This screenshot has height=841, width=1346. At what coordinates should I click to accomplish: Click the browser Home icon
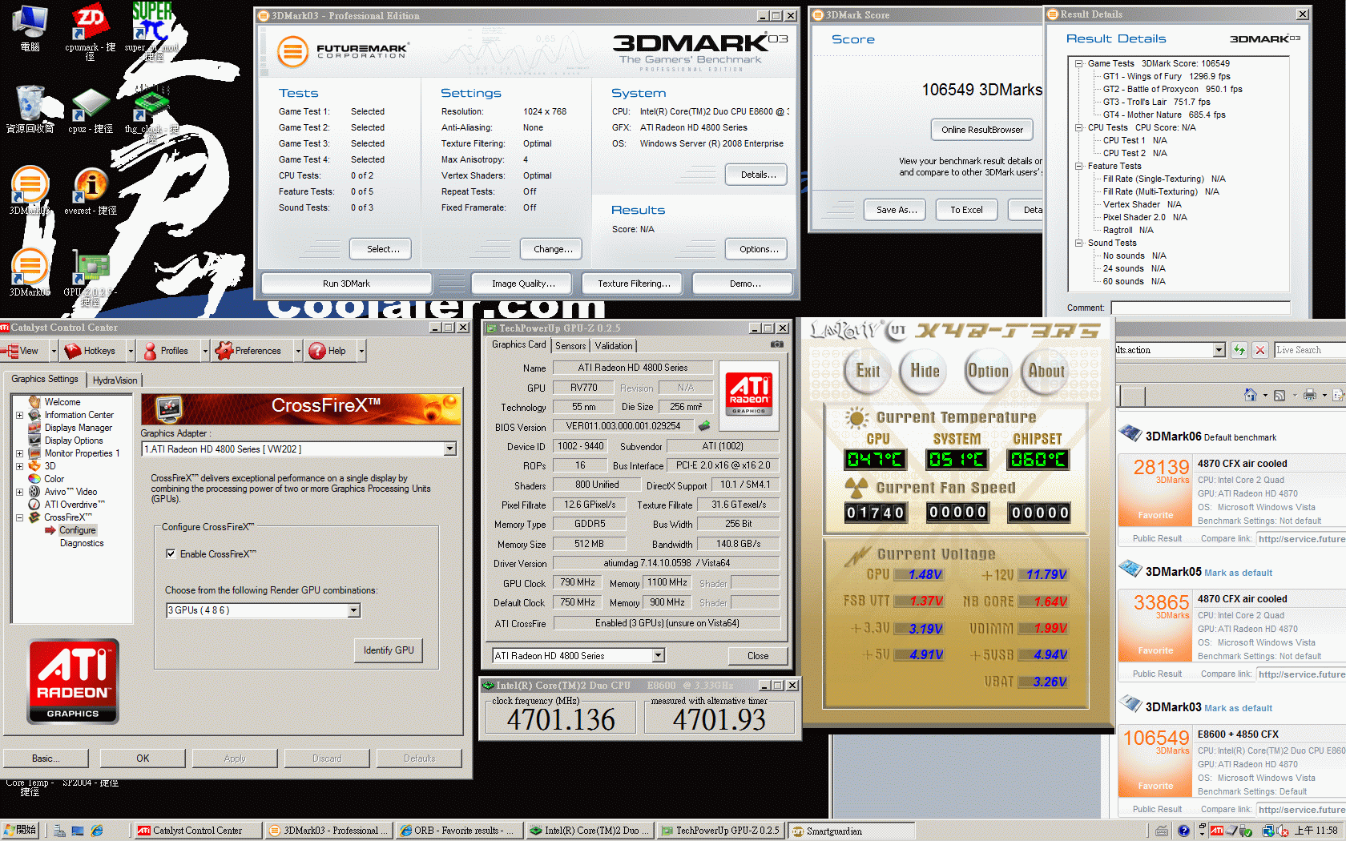click(1251, 395)
